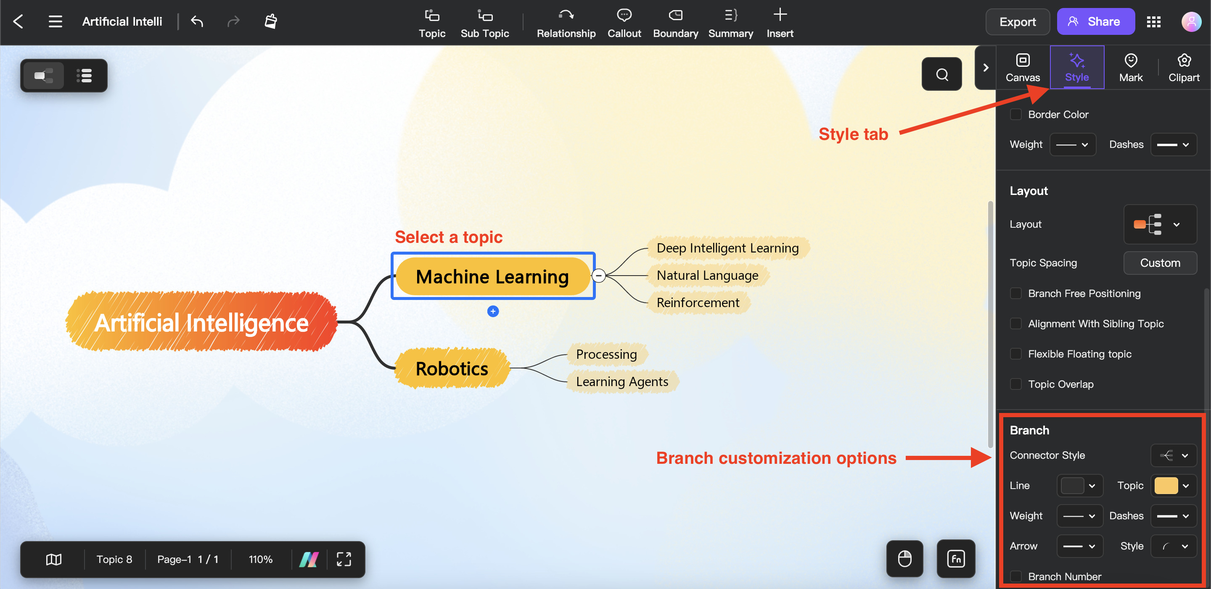Viewport: 1211px width, 589px height.
Task: Select the Callout tool
Action: pos(624,21)
